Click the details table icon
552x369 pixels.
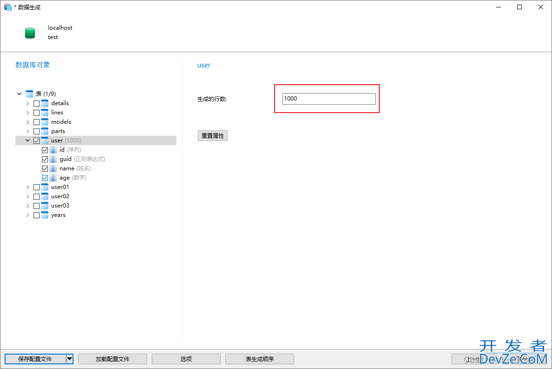point(45,103)
